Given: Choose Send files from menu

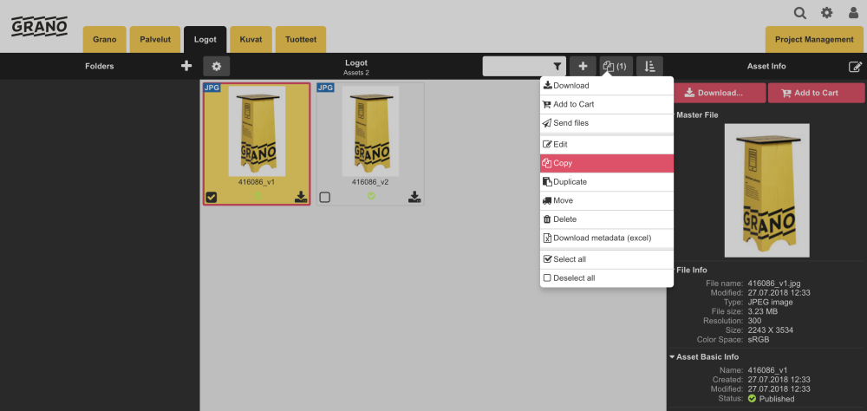Looking at the screenshot, I should [x=607, y=123].
